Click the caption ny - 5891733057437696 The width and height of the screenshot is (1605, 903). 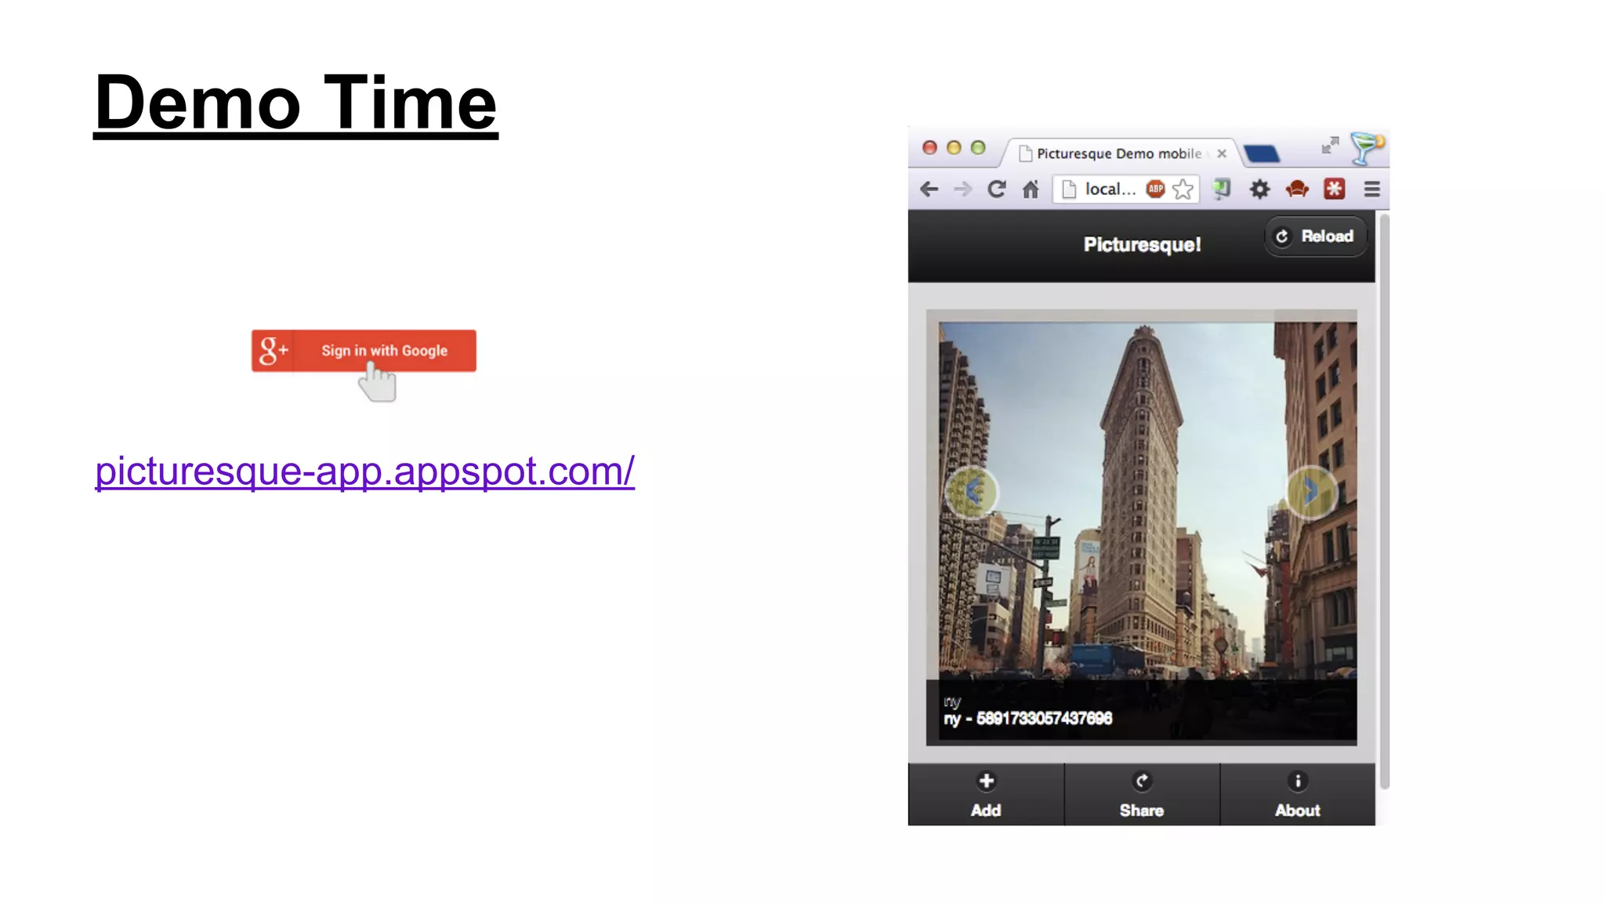[x=1027, y=718]
